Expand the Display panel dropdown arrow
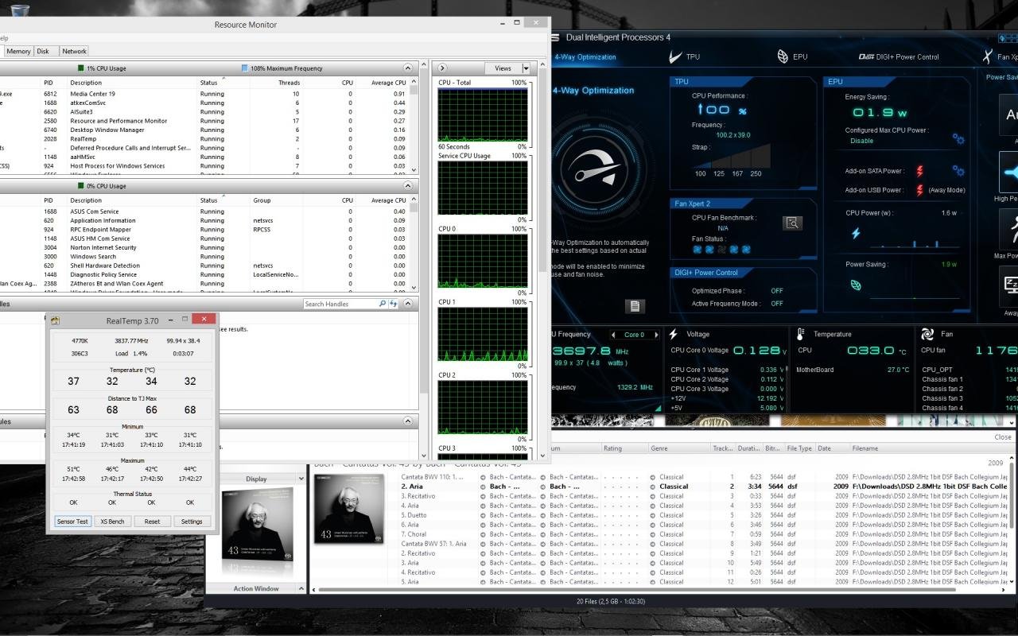 point(301,479)
